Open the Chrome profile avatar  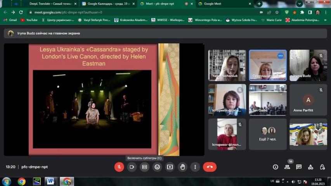pos(318,12)
